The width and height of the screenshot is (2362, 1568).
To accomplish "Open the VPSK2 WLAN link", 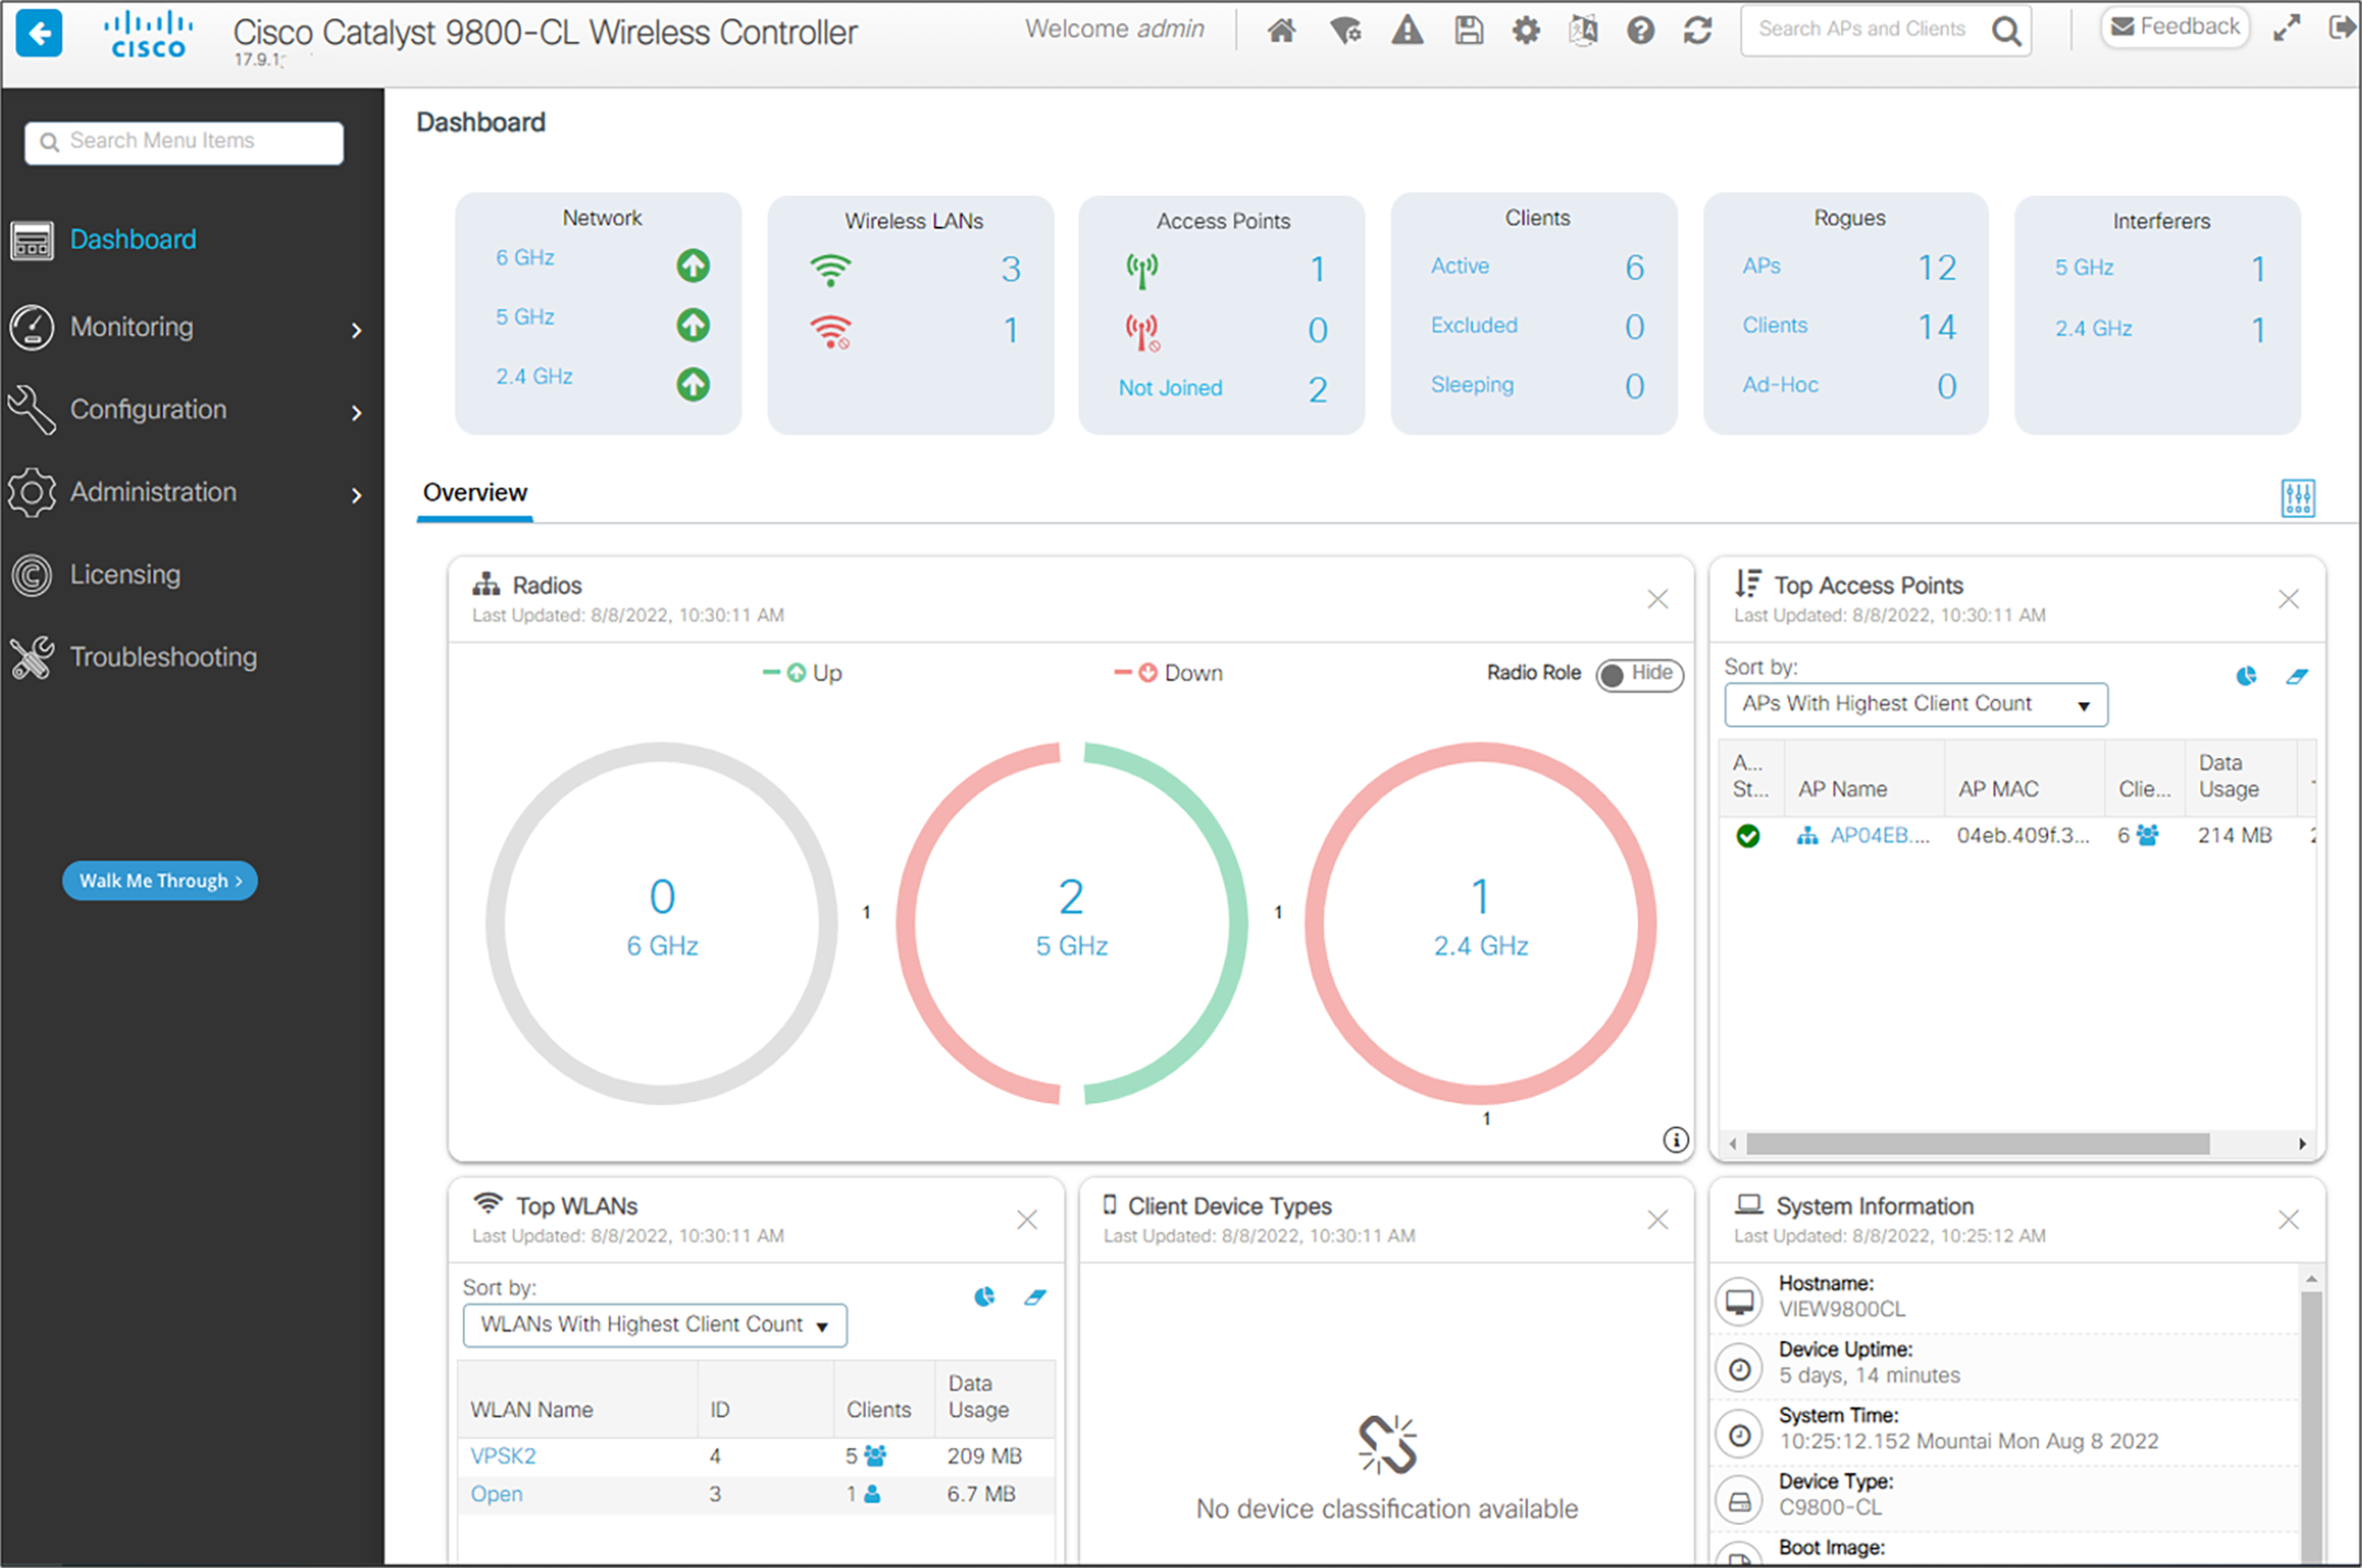I will [x=503, y=1456].
